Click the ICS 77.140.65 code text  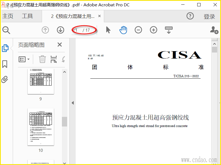[x=96, y=56]
